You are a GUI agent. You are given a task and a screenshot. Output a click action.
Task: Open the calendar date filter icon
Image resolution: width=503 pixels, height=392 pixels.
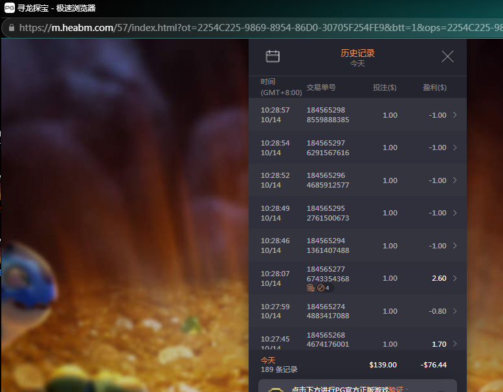(273, 57)
